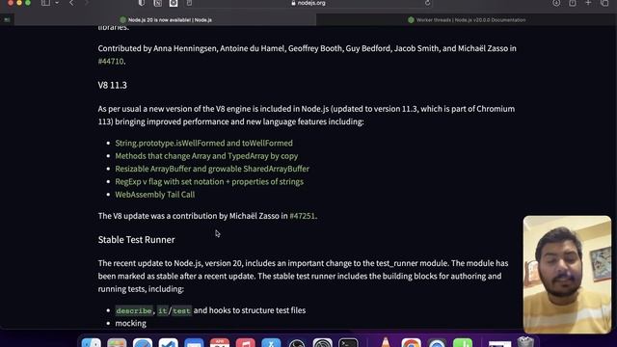Switch to Worker threads documentation tab
The height and width of the screenshot is (347, 617).
(467, 19)
